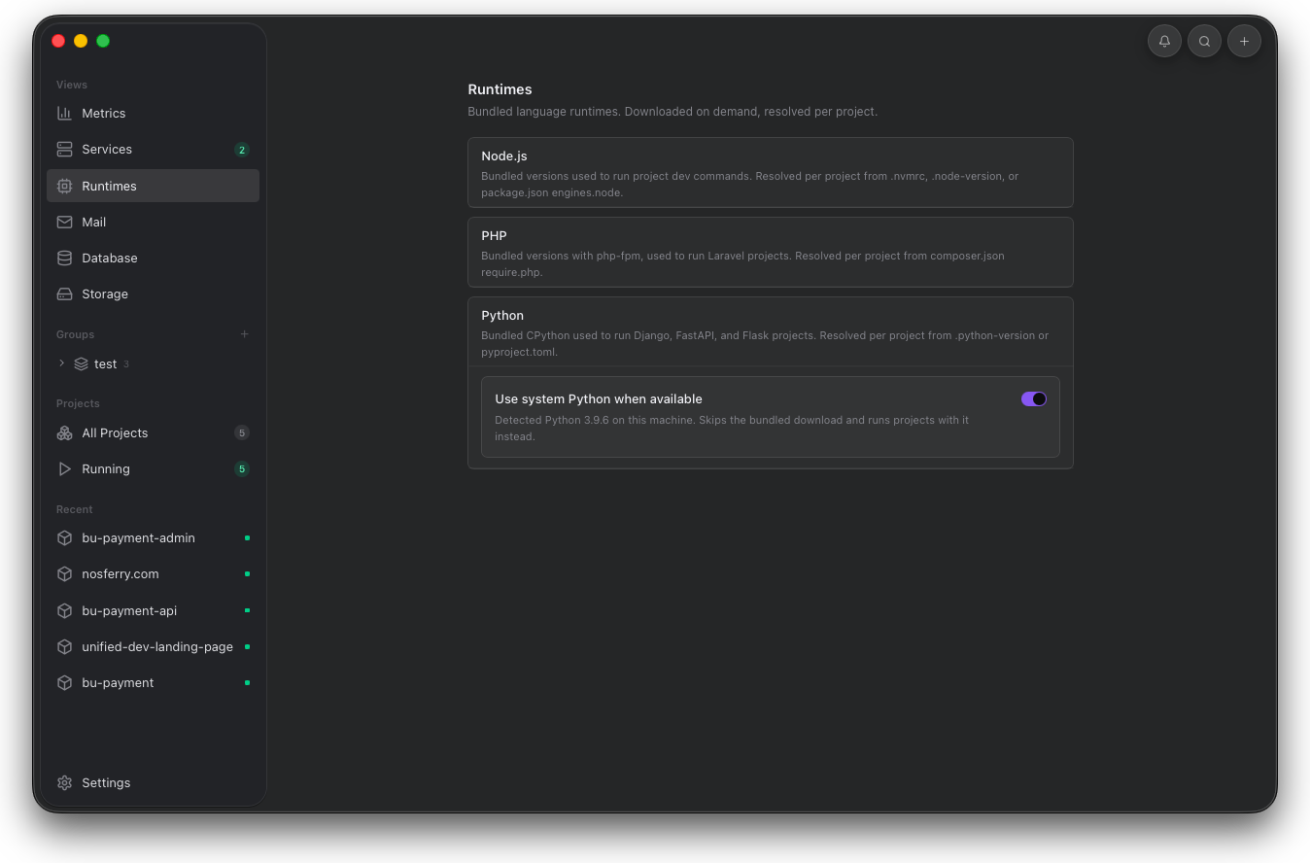
Task: Click the red close window button
Action: click(x=58, y=41)
